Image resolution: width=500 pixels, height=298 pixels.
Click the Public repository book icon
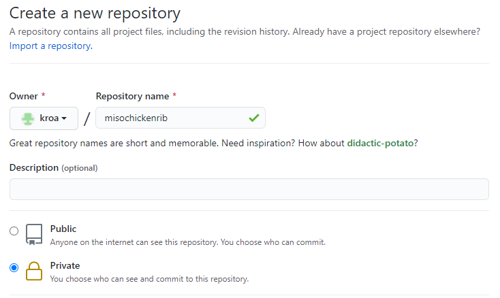[34, 235]
